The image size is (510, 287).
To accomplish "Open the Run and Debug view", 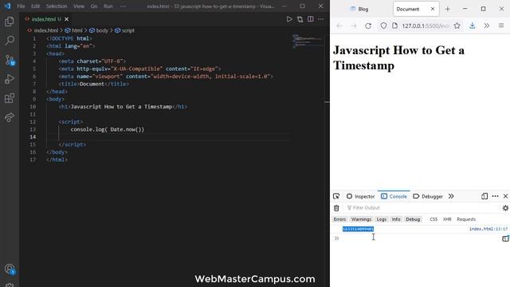I will click(x=10, y=79).
